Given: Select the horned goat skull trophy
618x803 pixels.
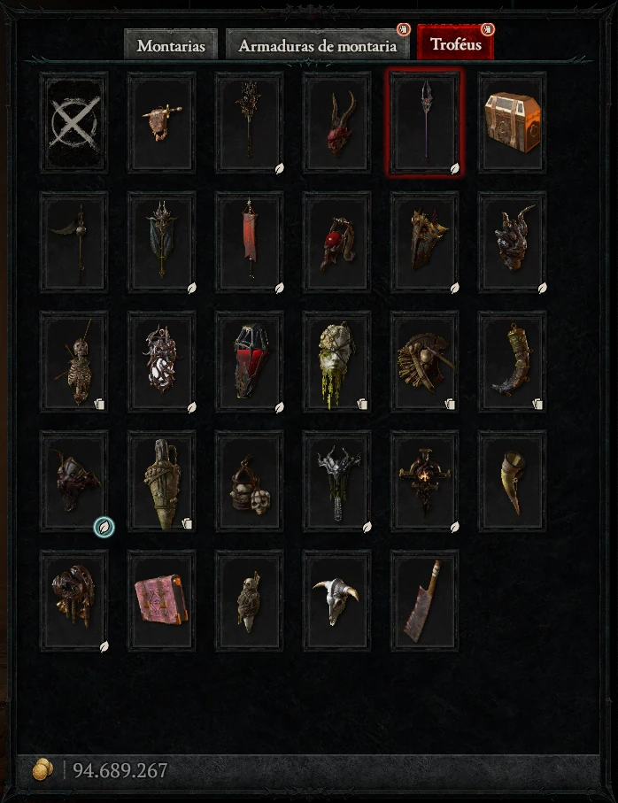Looking at the screenshot, I should coord(337,600).
